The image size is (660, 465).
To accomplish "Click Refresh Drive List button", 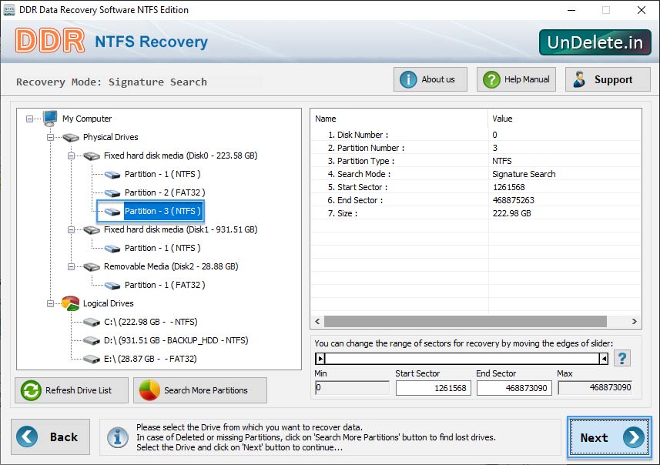I will coord(72,390).
